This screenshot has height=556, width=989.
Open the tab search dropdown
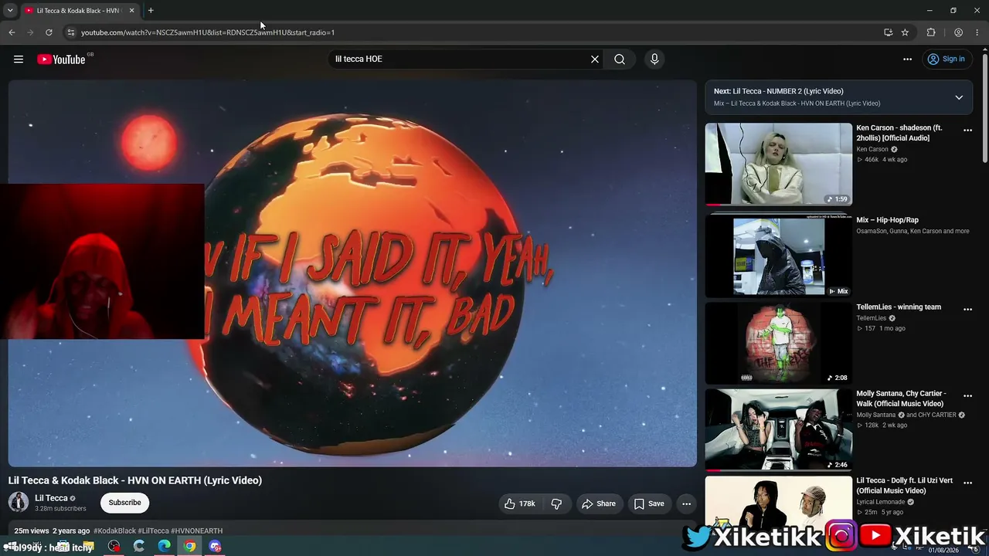[10, 11]
